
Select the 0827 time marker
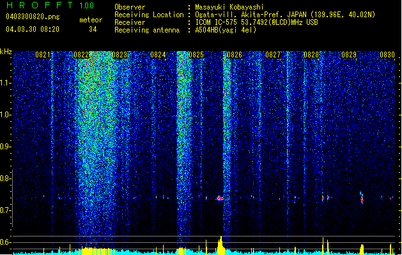tap(273, 55)
